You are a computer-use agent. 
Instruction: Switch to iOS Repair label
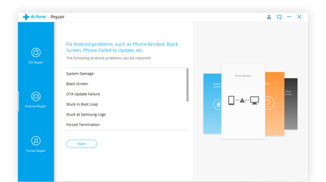tap(36, 62)
